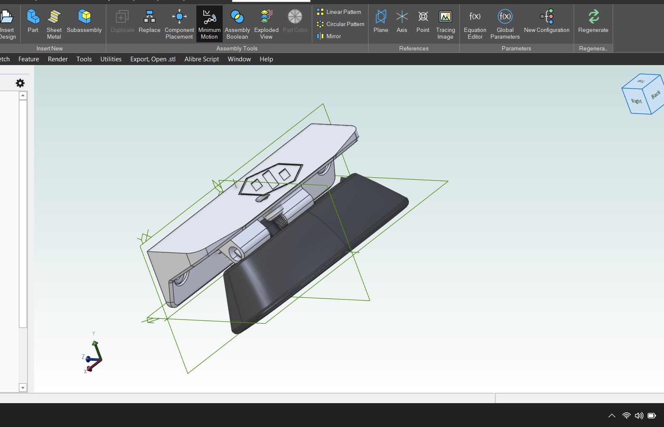Viewport: 664px width, 427px height.
Task: Open the Tools menu
Action: 84,59
